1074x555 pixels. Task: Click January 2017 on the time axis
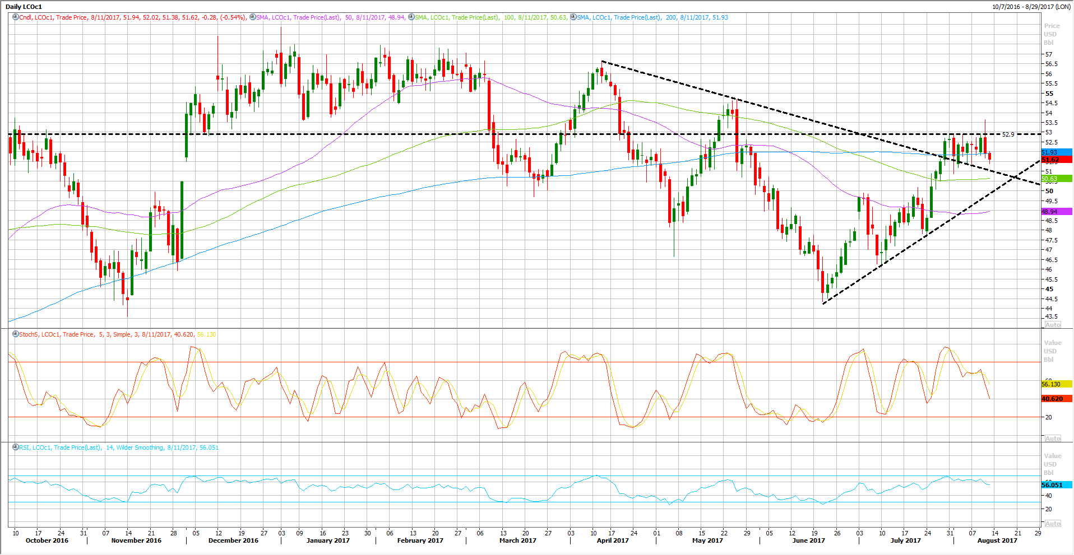pos(328,540)
